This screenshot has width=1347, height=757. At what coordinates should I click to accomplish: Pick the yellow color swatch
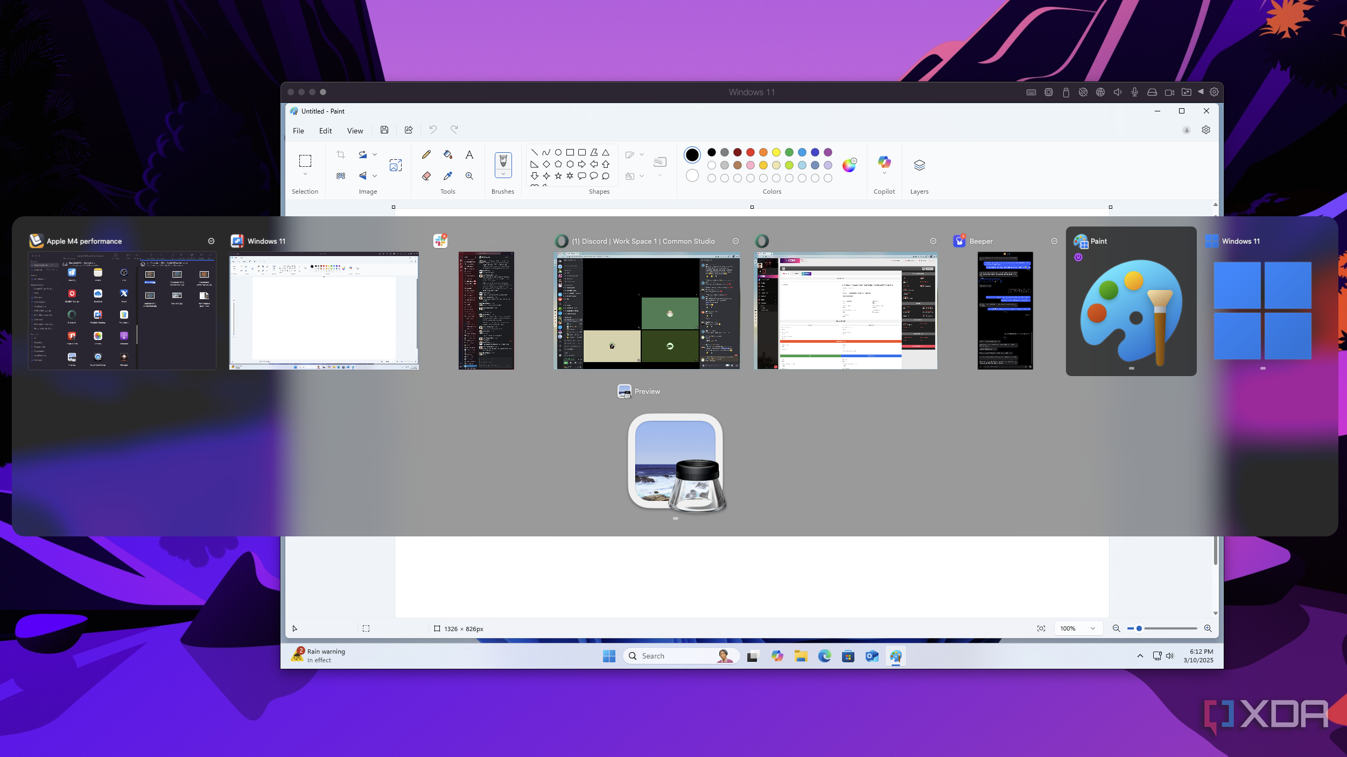pos(776,152)
